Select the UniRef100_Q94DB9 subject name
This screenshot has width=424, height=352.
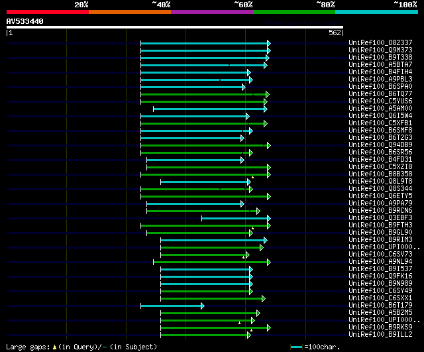pos(380,145)
